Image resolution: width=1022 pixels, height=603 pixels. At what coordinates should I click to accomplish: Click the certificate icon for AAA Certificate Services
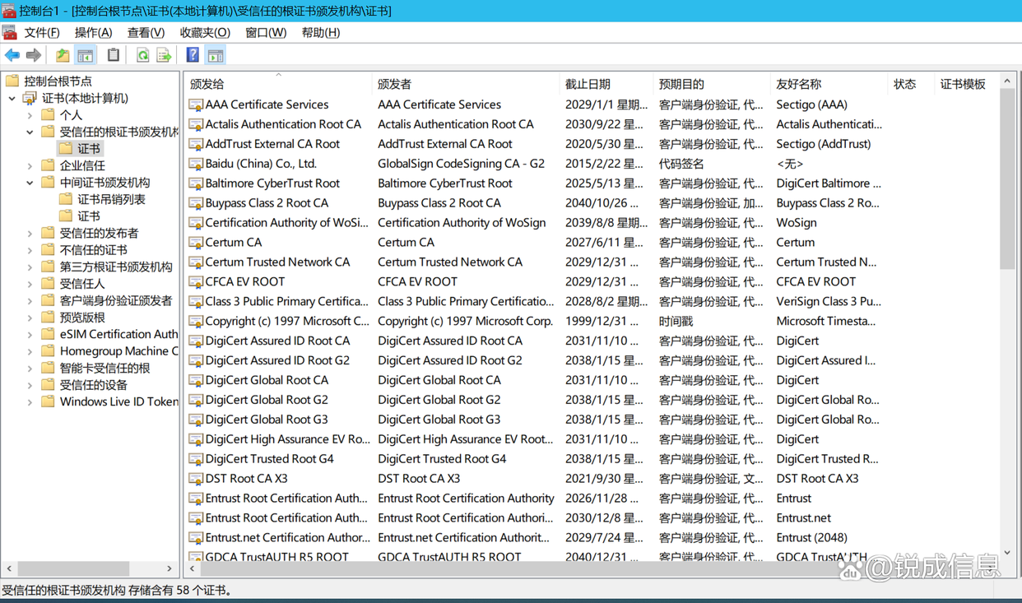[196, 104]
